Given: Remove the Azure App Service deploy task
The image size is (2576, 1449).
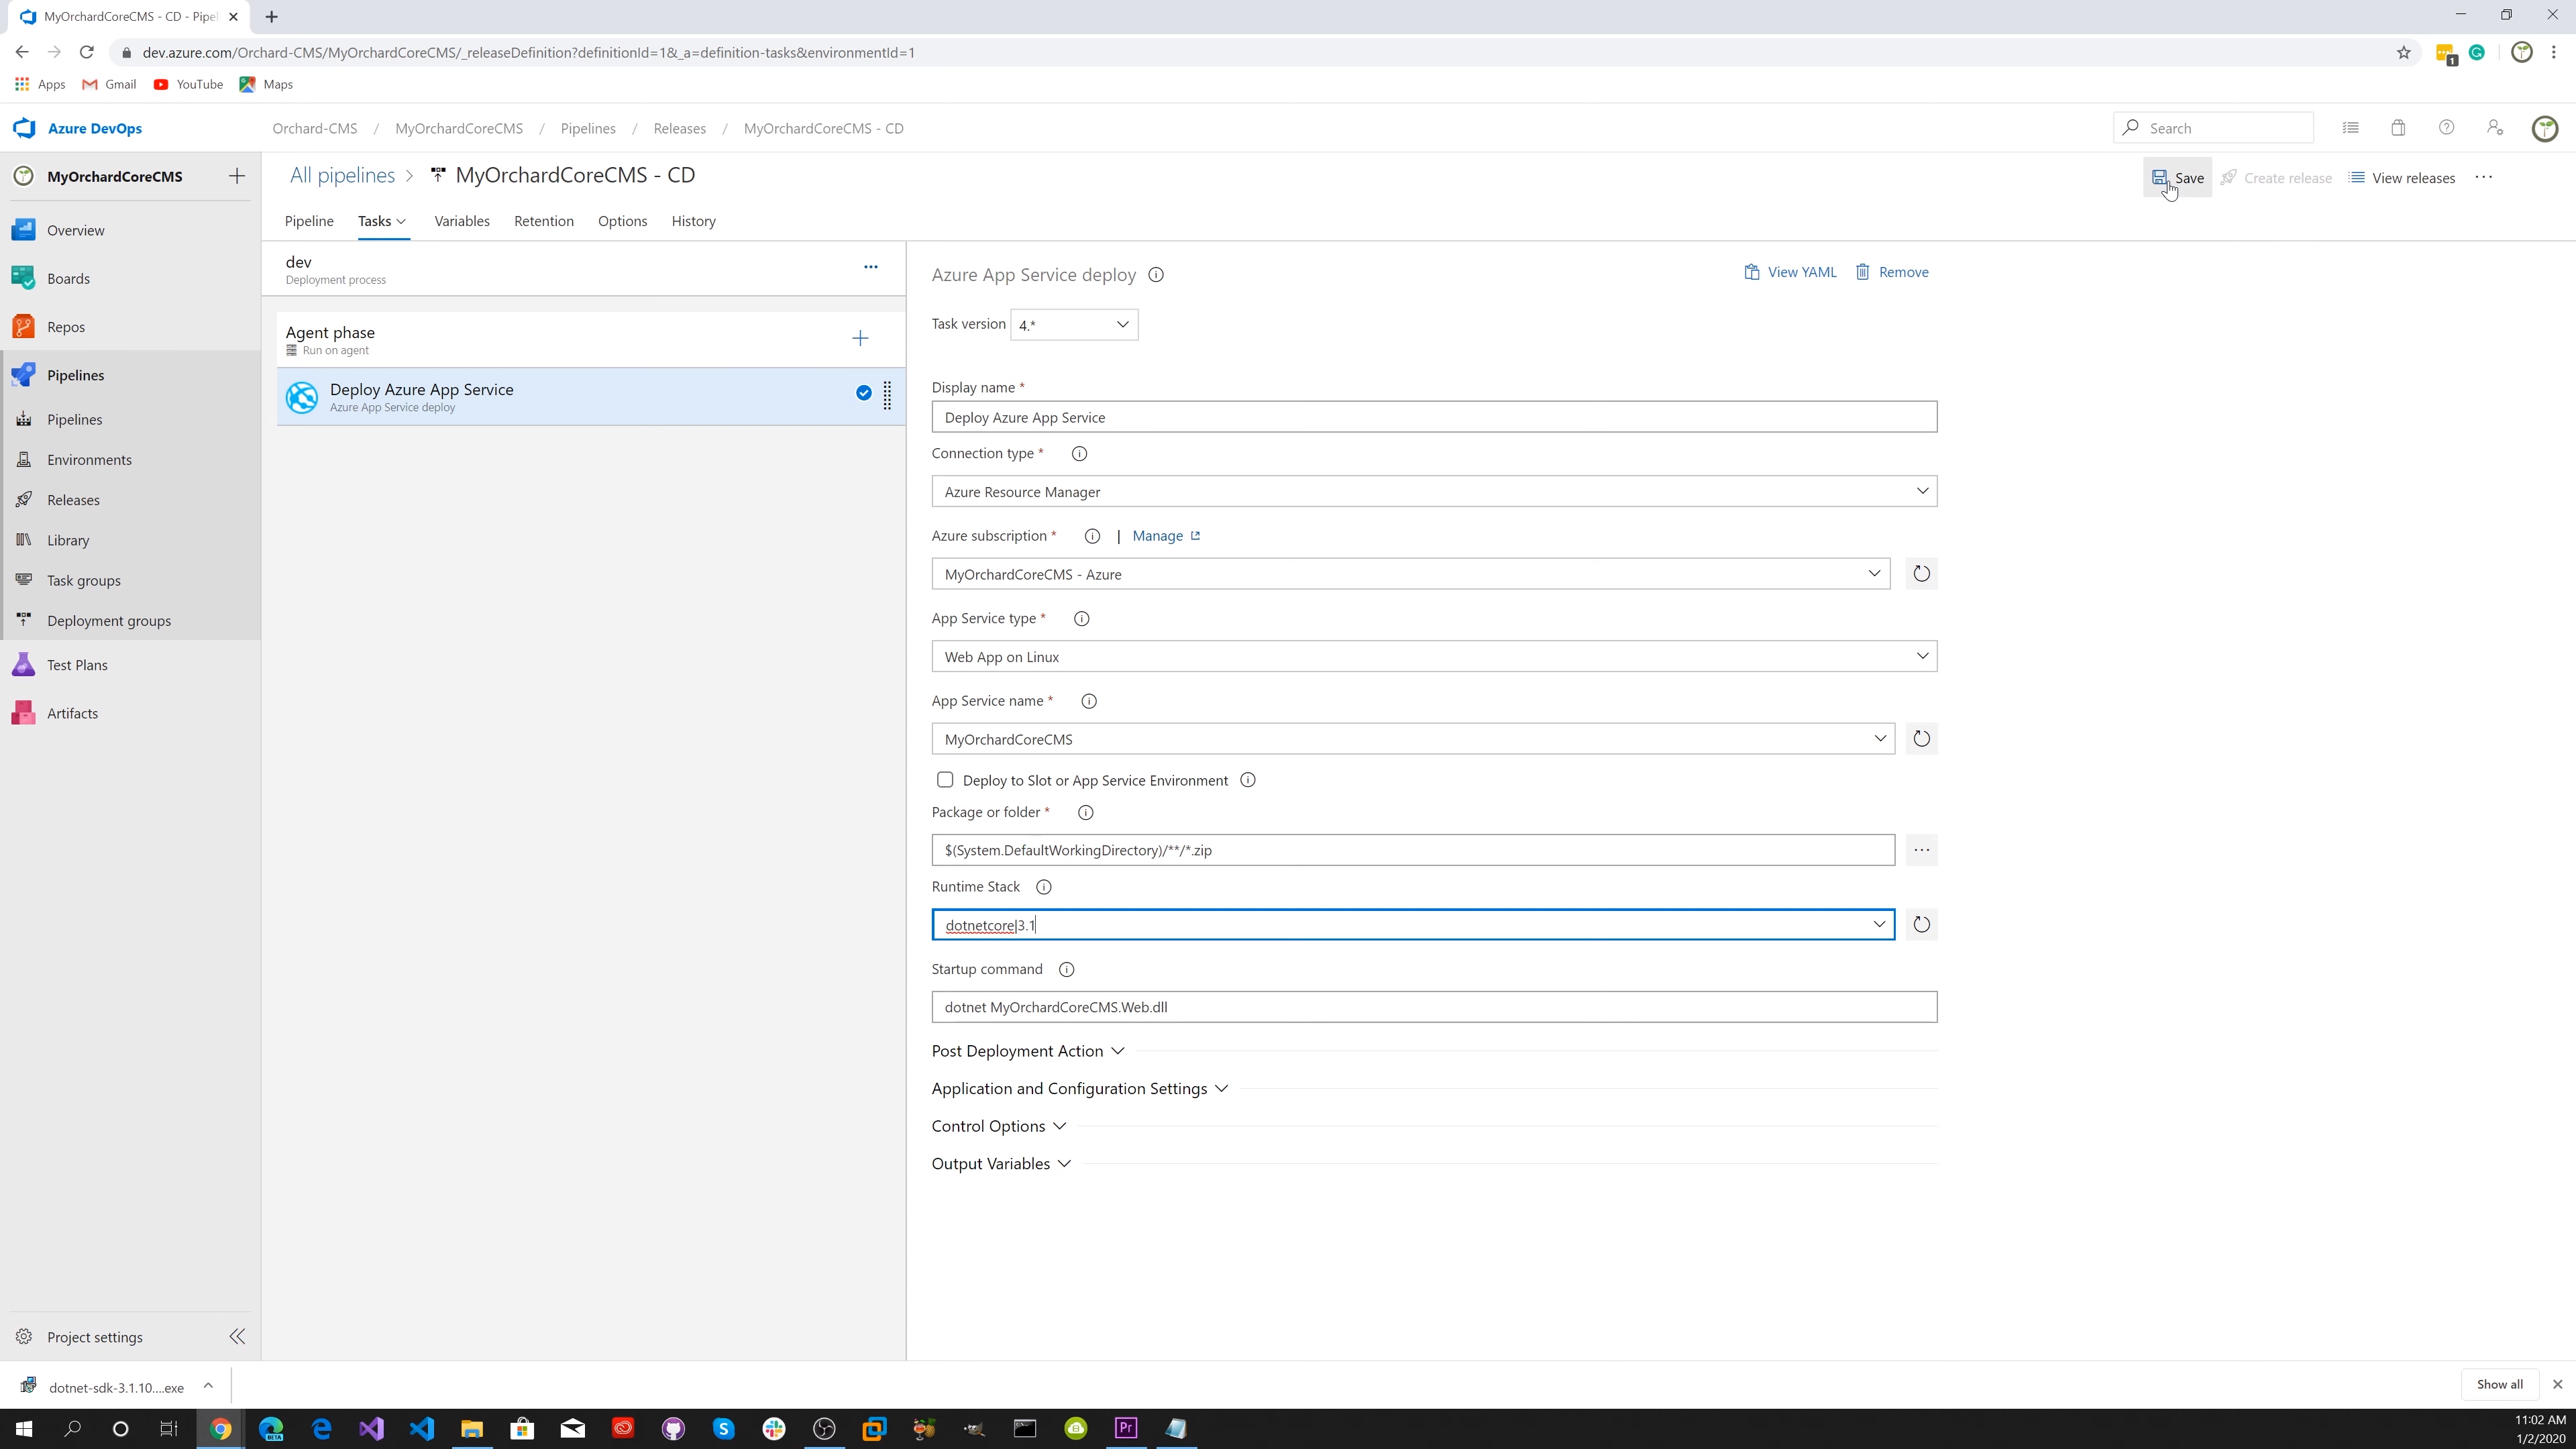Looking at the screenshot, I should click(x=1892, y=272).
